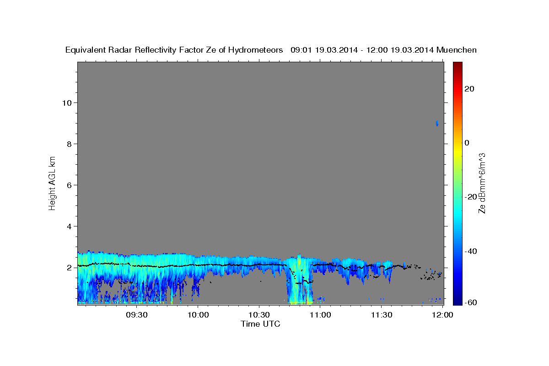Click the 11:00 time tick label
The image size is (549, 366).
320,315
